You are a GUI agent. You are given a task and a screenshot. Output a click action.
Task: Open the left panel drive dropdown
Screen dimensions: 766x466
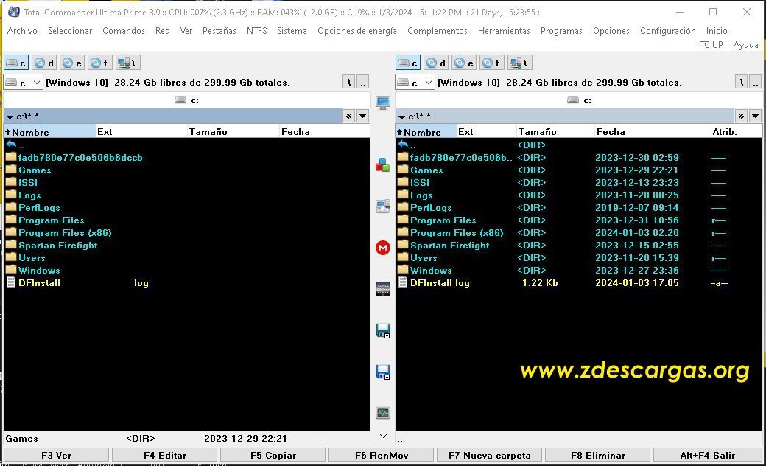click(x=23, y=82)
